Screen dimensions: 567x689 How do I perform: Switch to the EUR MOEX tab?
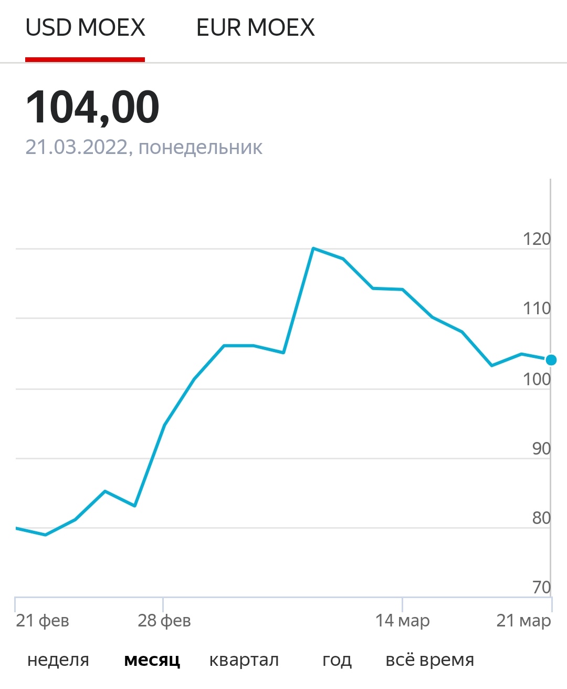pyautogui.click(x=255, y=27)
